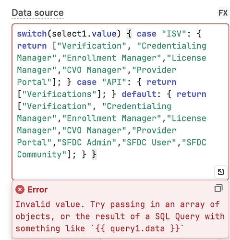Click the highlighted opening brace after switch

point(129,34)
